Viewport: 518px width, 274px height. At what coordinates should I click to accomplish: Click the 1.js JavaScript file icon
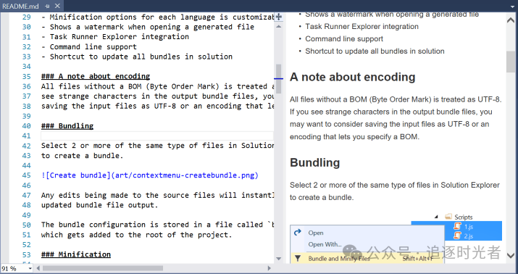(457, 226)
